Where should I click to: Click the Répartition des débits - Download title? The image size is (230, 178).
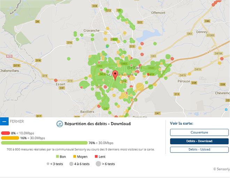(98, 124)
